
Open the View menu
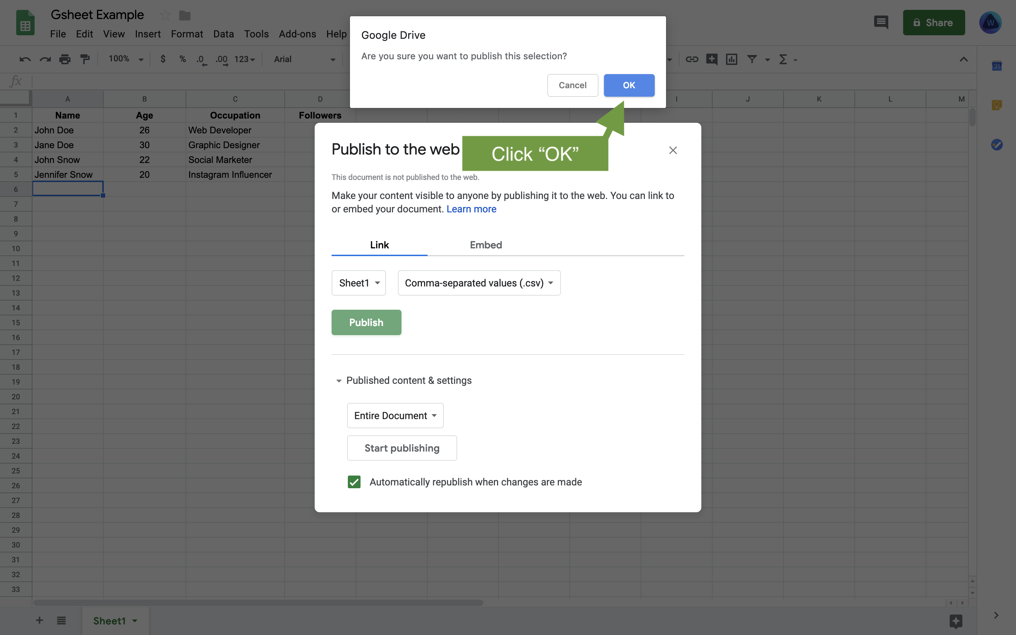(114, 34)
